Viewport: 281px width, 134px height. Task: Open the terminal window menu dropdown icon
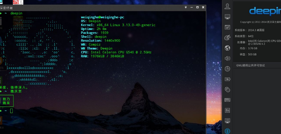186,7
